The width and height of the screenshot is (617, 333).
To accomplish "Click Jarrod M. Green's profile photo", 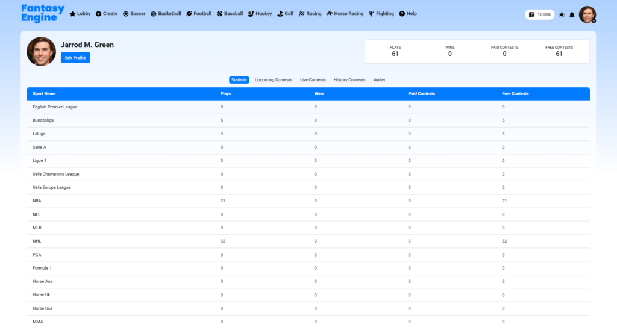I will point(41,52).
